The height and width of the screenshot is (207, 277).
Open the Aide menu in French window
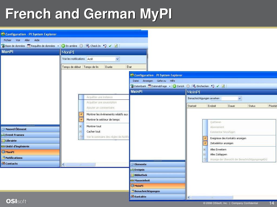point(37,40)
